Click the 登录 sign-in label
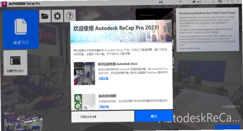Viewport: 243px width, 131px height. pyautogui.click(x=161, y=2)
